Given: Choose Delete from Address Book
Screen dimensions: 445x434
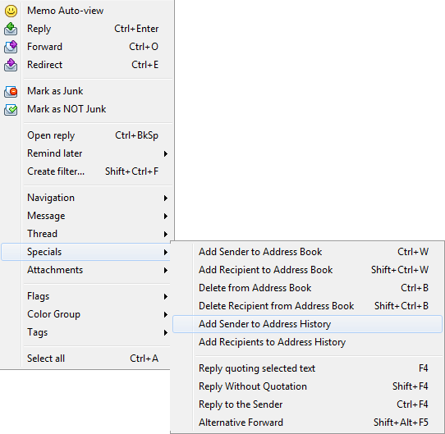Looking at the screenshot, I should tap(307, 288).
